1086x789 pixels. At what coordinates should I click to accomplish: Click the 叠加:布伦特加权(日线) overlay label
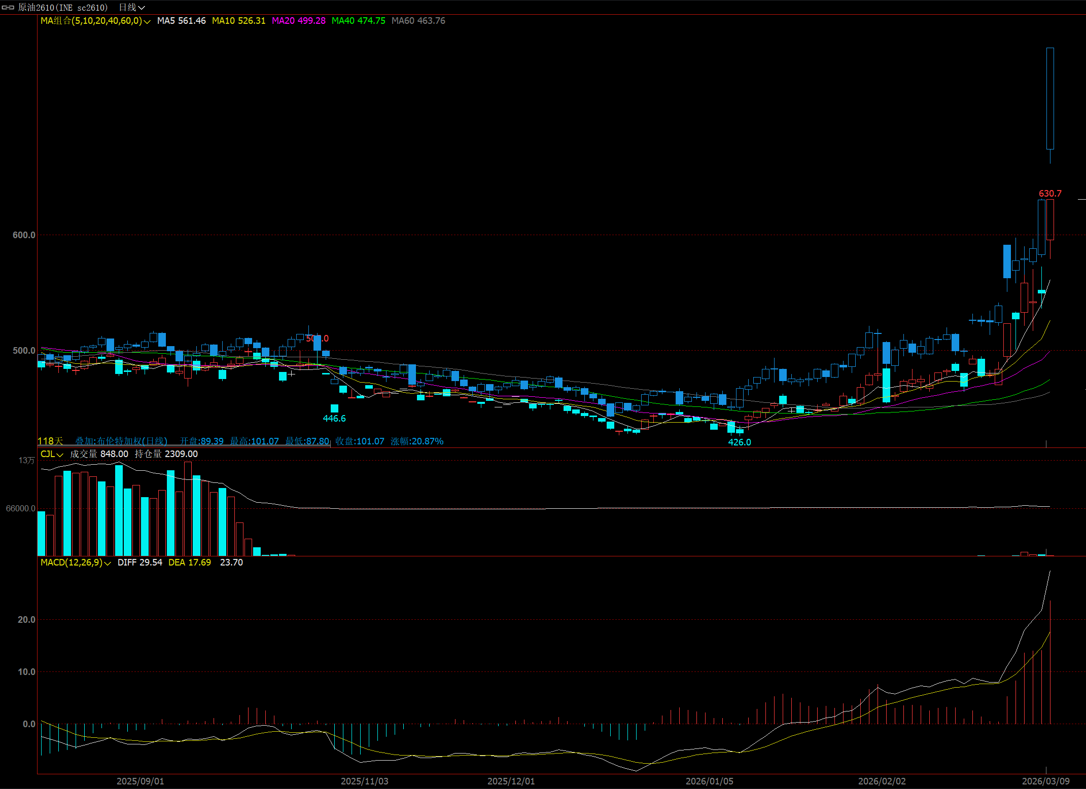(121, 441)
